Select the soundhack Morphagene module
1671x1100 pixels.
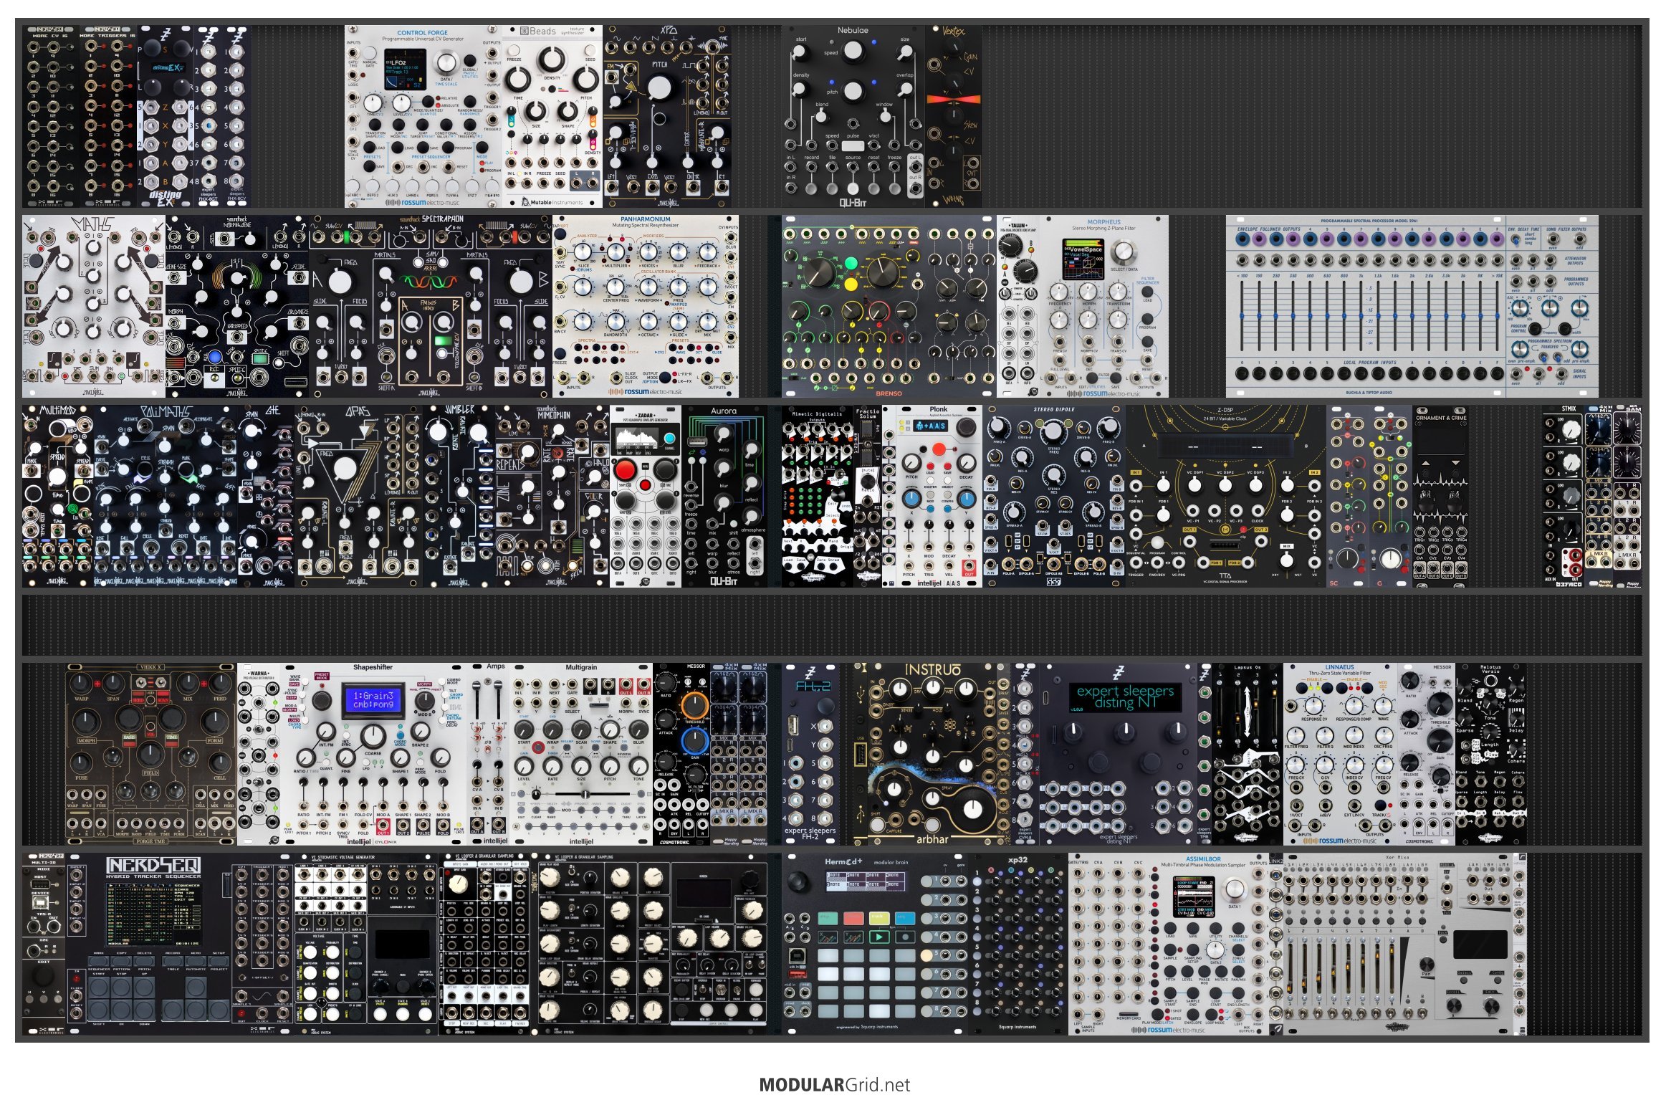(236, 307)
